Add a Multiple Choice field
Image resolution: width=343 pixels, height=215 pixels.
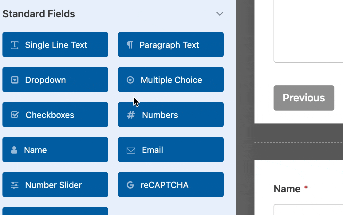(171, 80)
